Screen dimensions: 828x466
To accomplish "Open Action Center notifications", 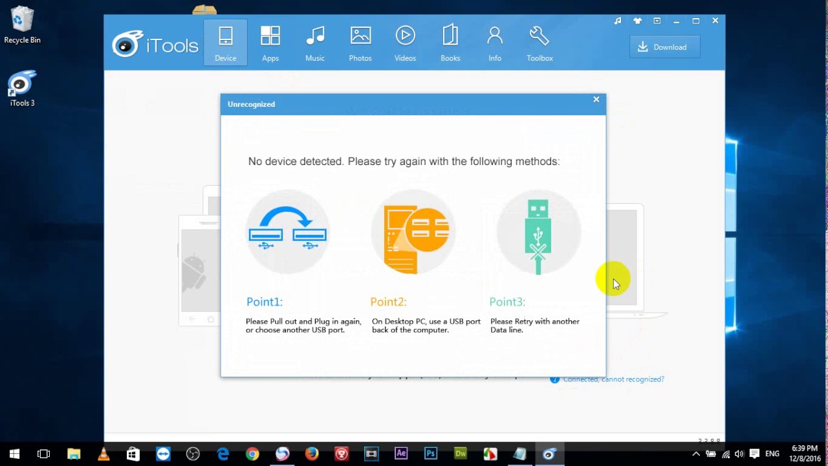I will (754, 454).
